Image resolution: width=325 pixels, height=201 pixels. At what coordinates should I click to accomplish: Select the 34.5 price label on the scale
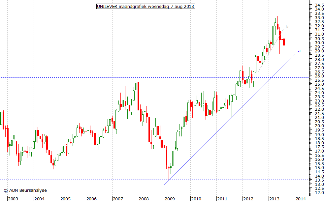(319, 5)
